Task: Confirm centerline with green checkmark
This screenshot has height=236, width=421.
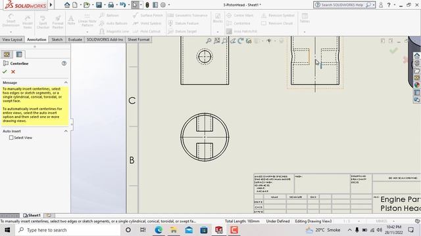Action: point(5,71)
